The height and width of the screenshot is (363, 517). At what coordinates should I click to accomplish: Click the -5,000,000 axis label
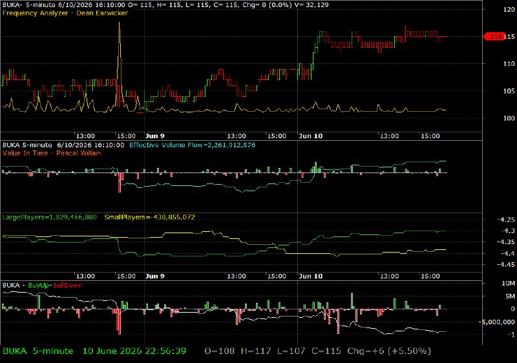coord(498,322)
